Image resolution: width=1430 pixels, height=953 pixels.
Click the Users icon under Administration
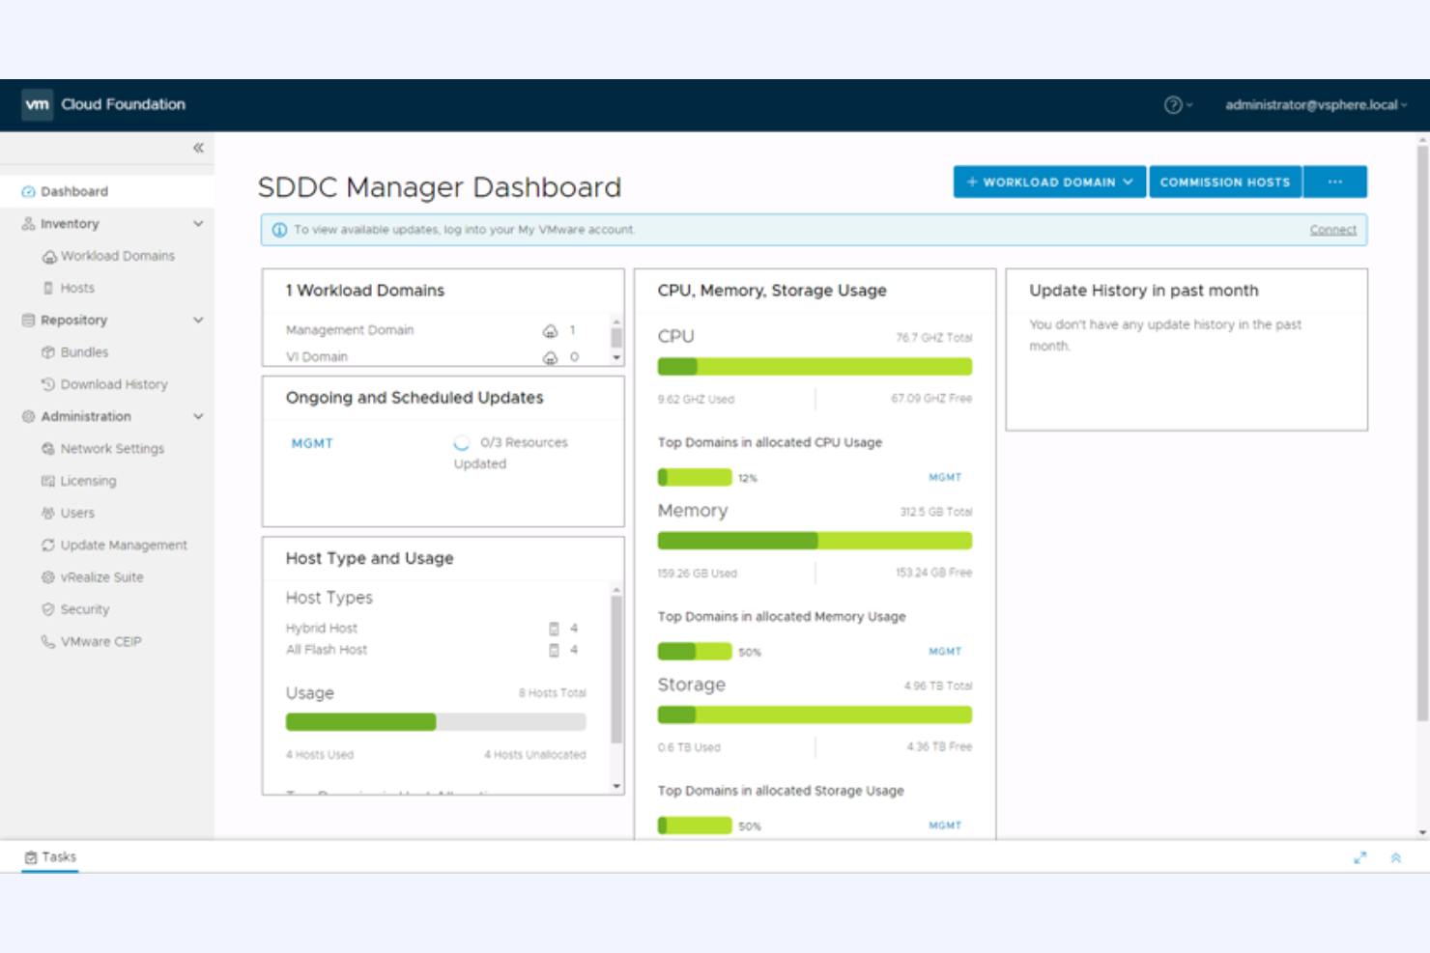tap(47, 513)
